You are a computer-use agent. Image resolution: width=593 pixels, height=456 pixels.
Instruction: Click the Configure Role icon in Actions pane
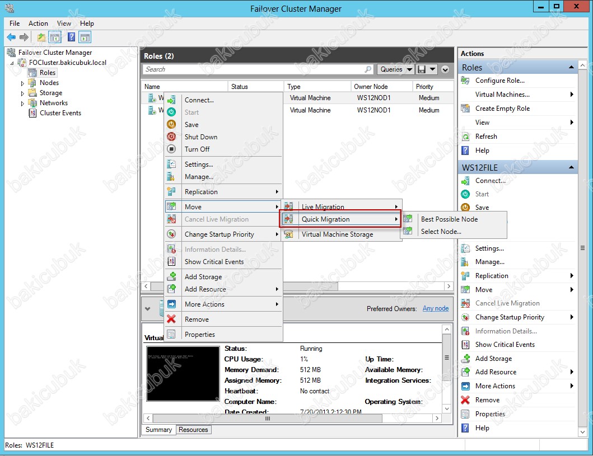(x=465, y=80)
